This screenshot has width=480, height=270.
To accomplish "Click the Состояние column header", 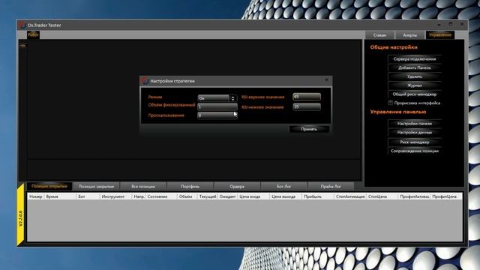I will pos(161,196).
